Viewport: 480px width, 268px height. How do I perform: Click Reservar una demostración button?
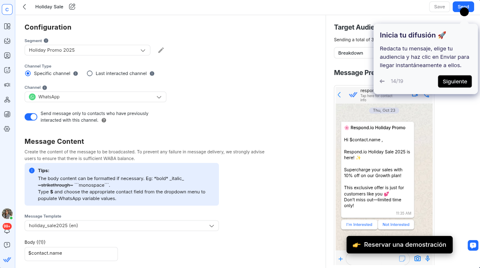coord(399,245)
